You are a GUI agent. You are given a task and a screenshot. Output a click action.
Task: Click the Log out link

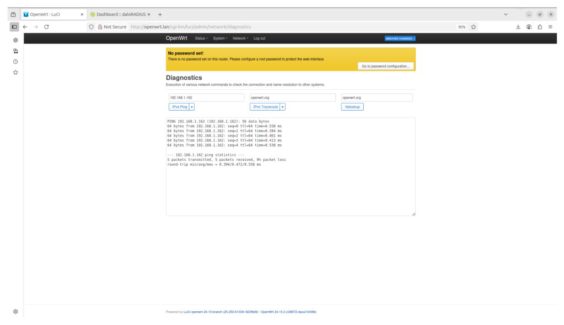point(259,39)
